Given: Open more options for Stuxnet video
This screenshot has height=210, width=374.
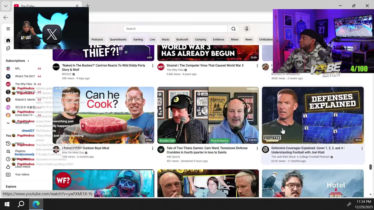Looking at the screenshot, I should [257, 66].
